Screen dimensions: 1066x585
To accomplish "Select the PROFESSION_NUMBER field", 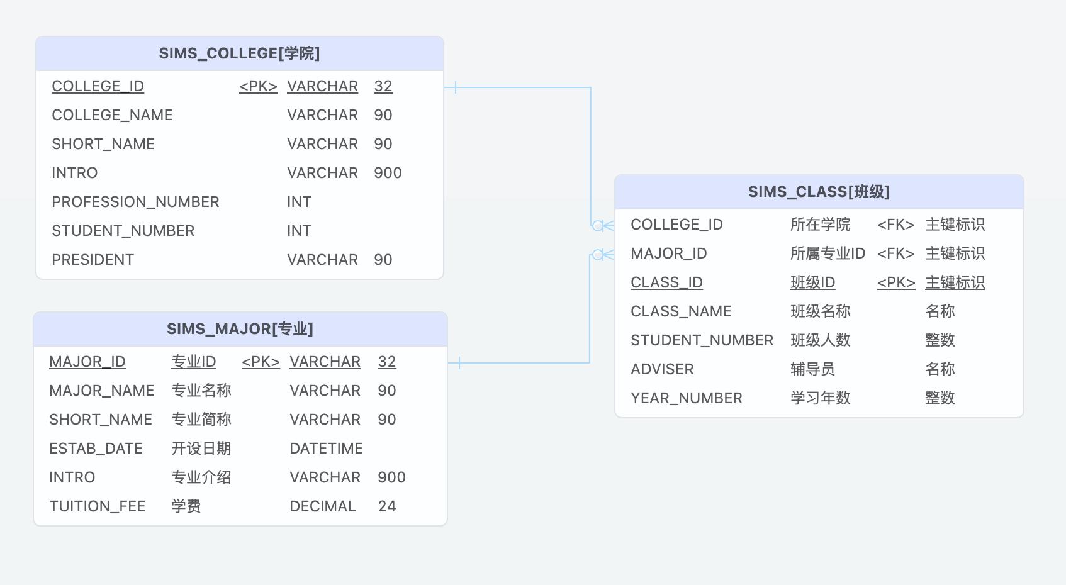I will coord(135,202).
